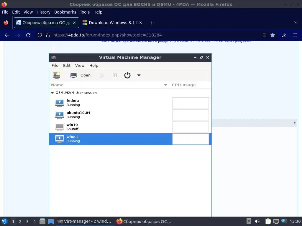Pause the virtual machine icon
Viewport: 302px width, 226px height.
(x=115, y=75)
